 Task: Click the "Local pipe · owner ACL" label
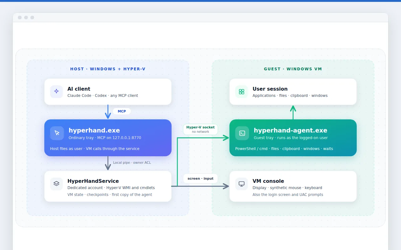[x=132, y=162]
